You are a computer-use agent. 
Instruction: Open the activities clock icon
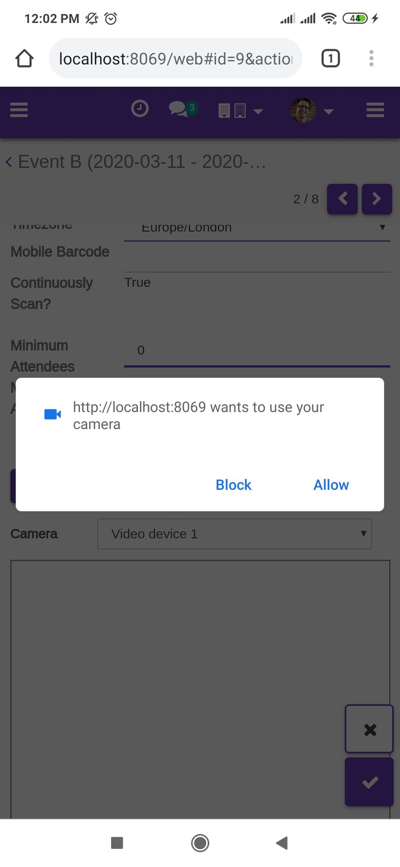140,109
